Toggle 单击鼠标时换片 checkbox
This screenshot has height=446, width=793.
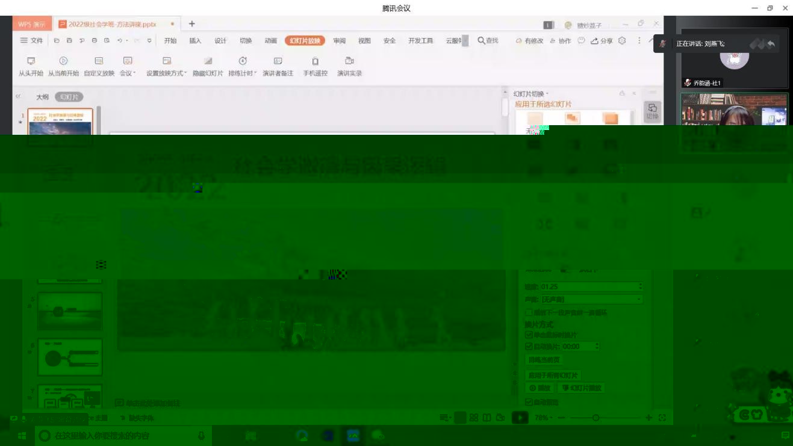pos(529,335)
